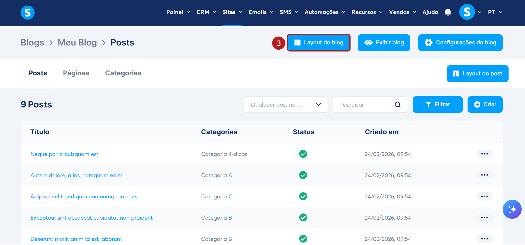Click status checkmark for Autem dolore row

[303, 175]
